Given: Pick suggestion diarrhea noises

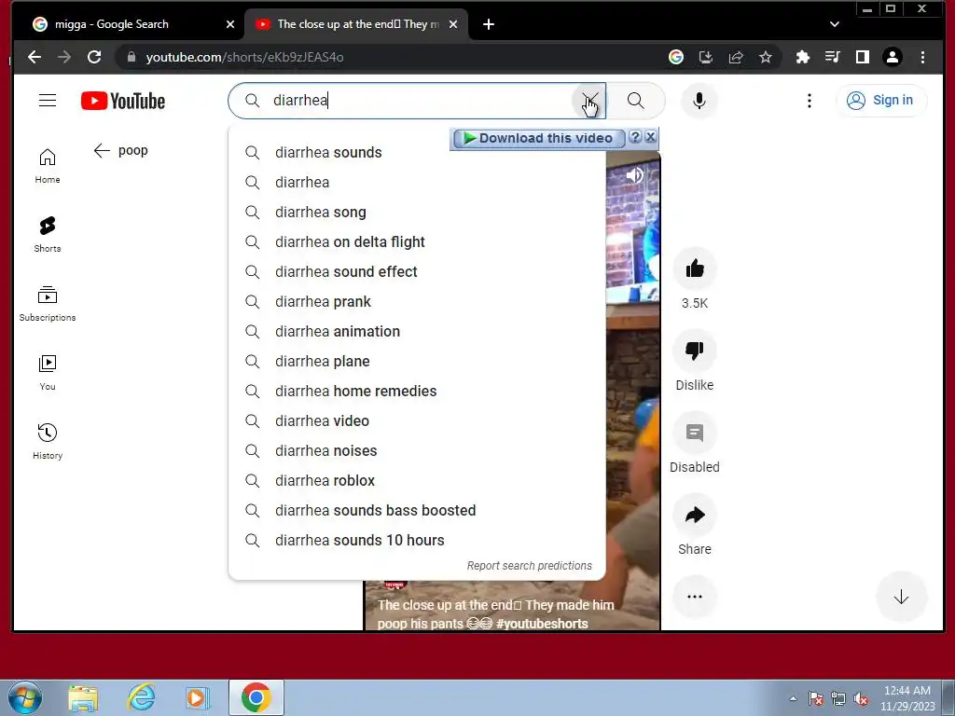Looking at the screenshot, I should coord(417,450).
